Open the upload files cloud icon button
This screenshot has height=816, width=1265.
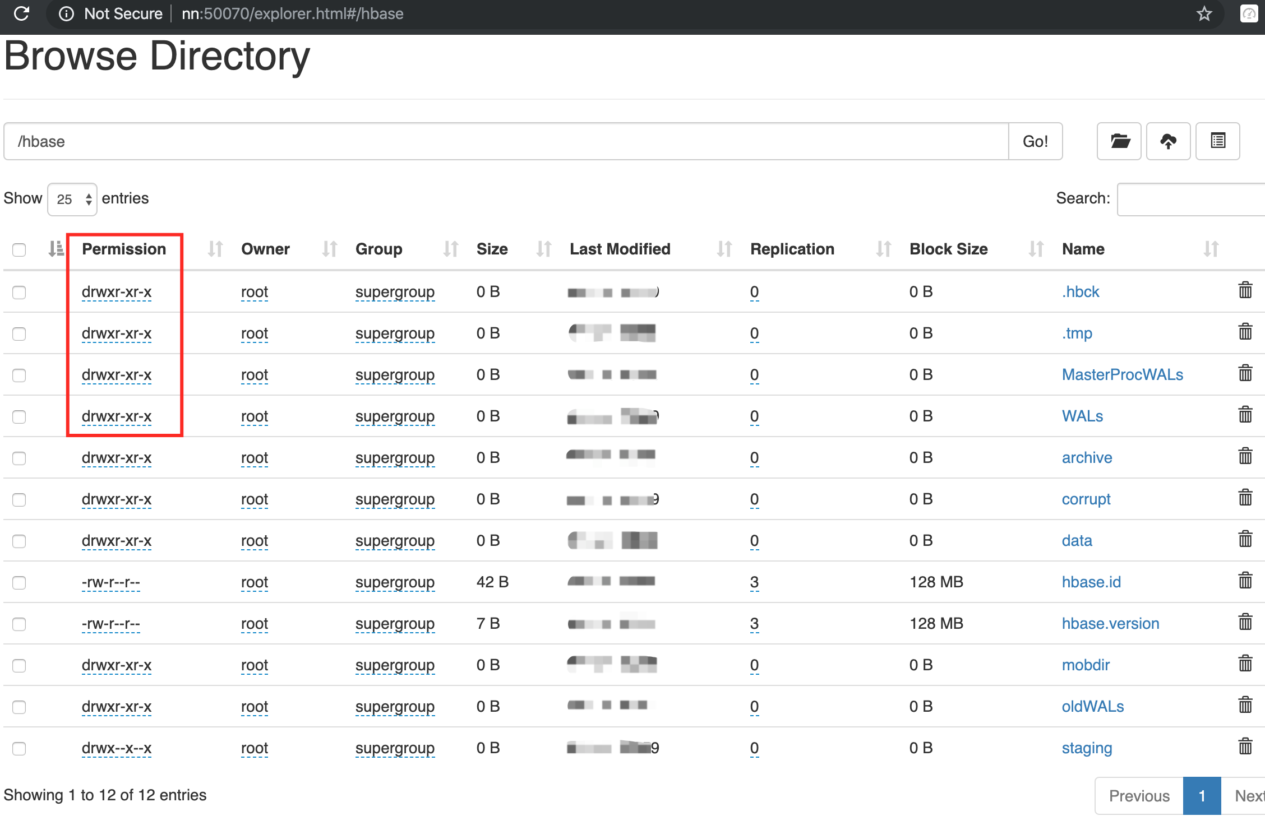[1169, 141]
